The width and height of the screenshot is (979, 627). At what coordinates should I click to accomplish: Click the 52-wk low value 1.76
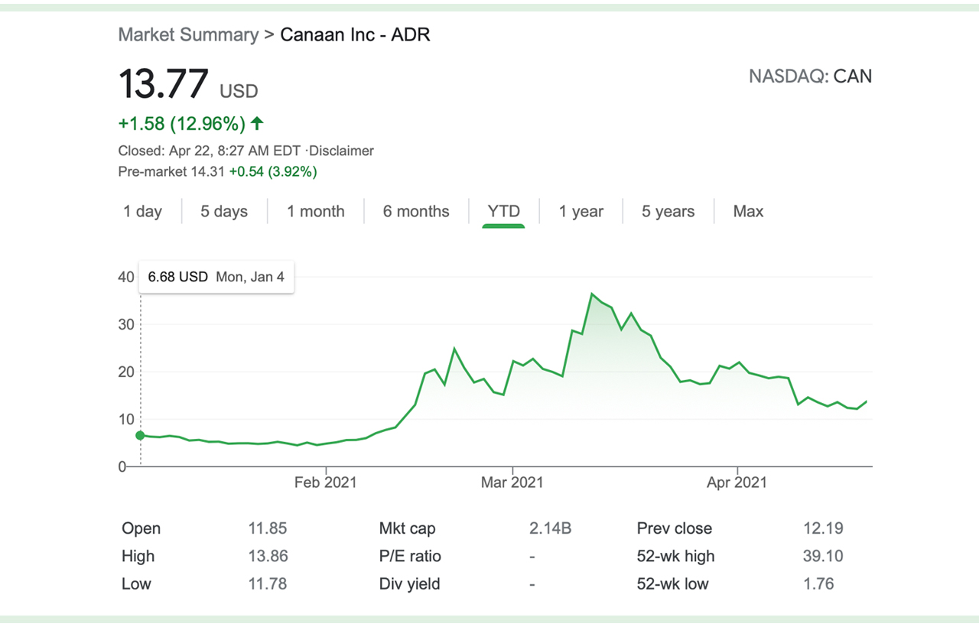[x=818, y=584]
